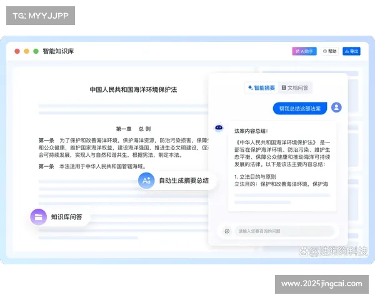The width and height of the screenshot is (375, 300).
Task: Switch to the 文档问答 tab
Action: (295, 87)
